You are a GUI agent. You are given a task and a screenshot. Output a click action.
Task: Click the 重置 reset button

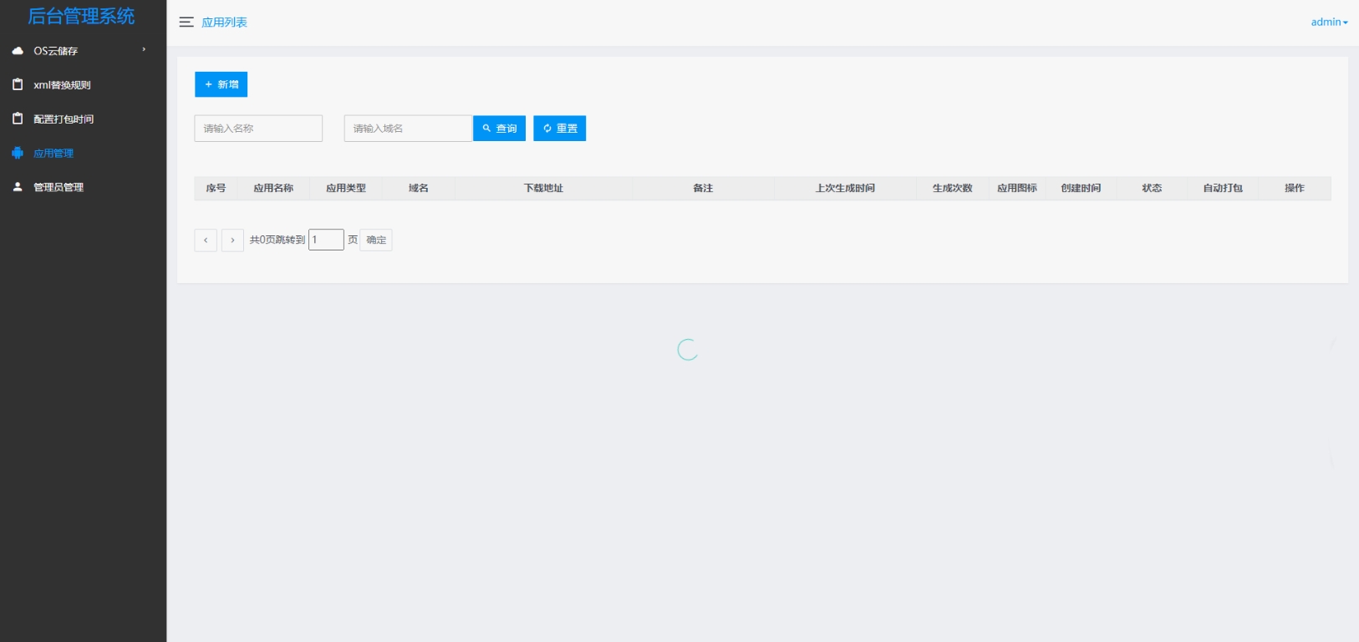point(559,129)
